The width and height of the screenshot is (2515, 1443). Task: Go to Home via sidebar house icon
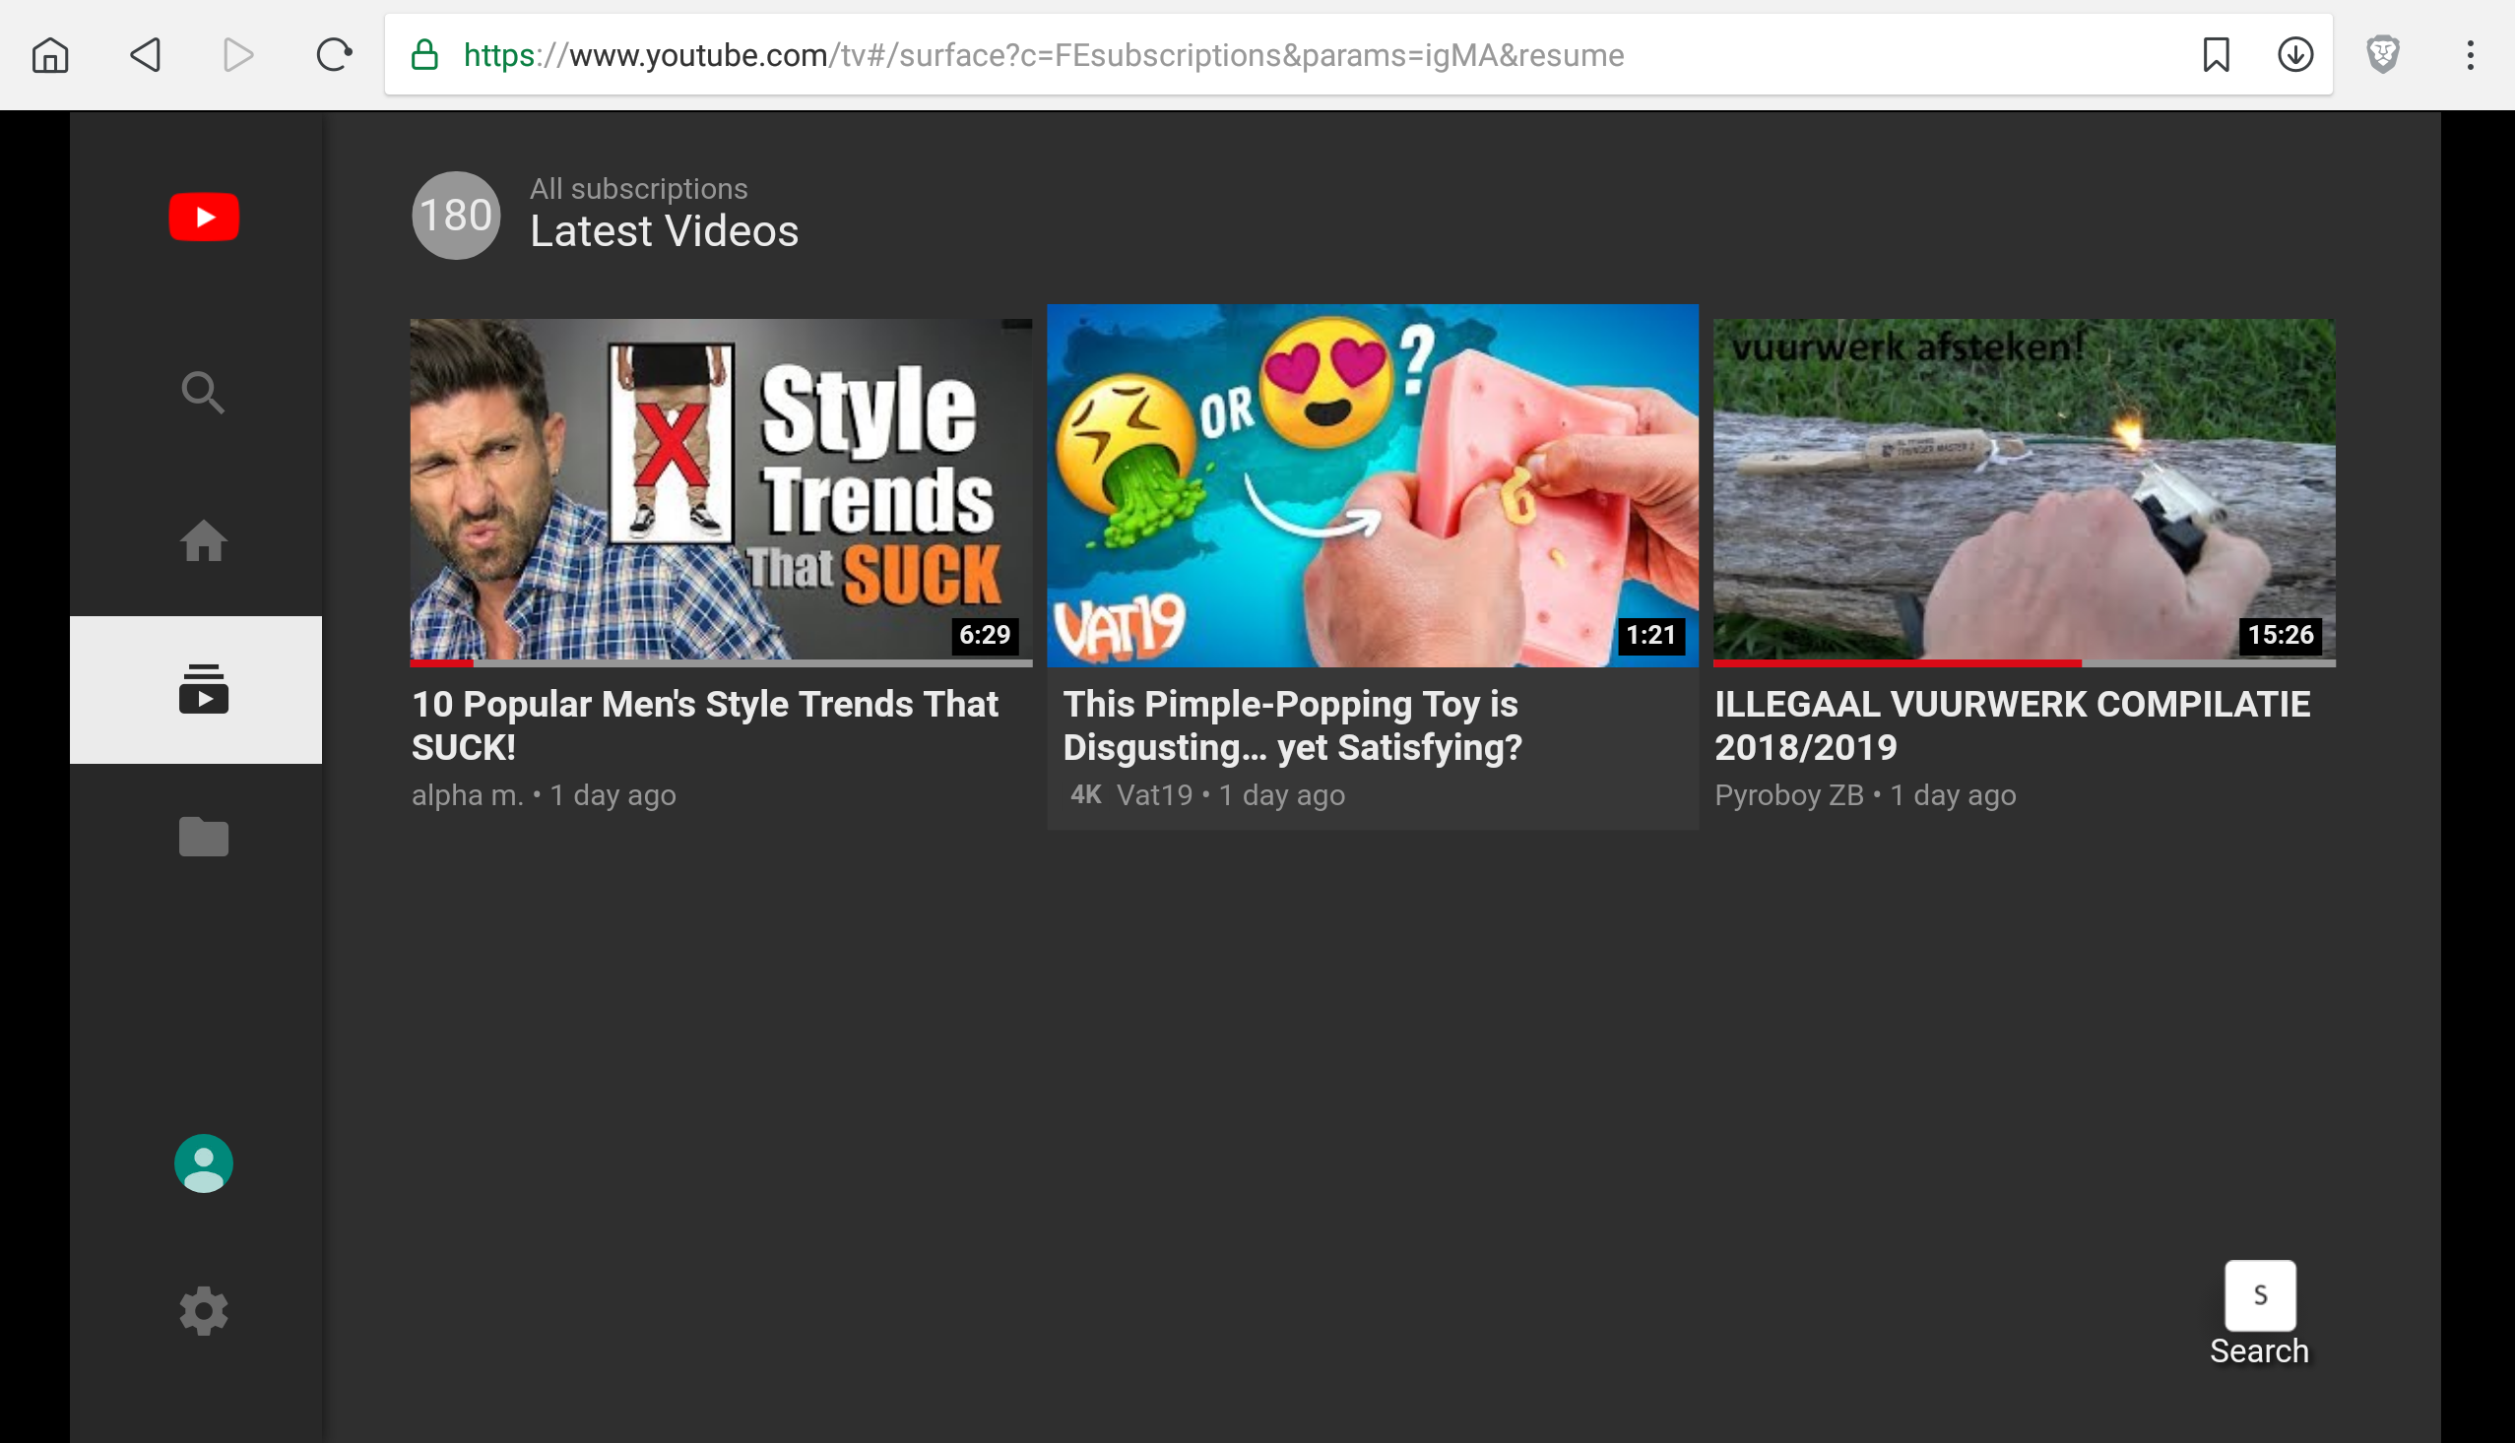(x=203, y=541)
